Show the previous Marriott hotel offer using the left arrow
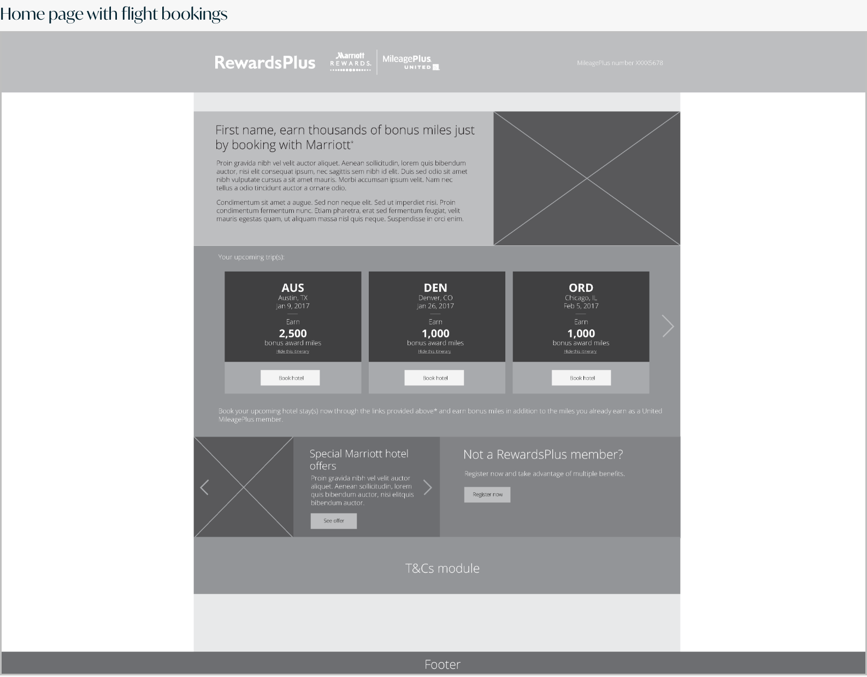This screenshot has width=867, height=677. pos(205,487)
